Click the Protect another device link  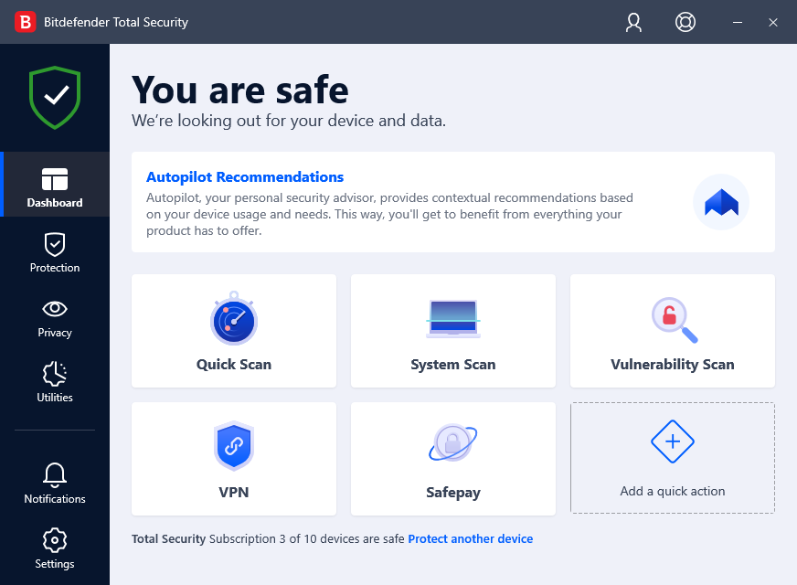[470, 539]
